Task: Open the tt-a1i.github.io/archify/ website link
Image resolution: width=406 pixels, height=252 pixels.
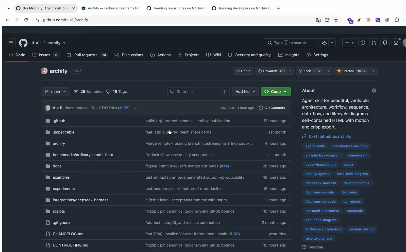Action: coord(330,136)
